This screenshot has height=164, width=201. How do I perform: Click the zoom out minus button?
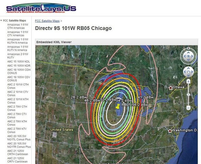click(x=188, y=108)
